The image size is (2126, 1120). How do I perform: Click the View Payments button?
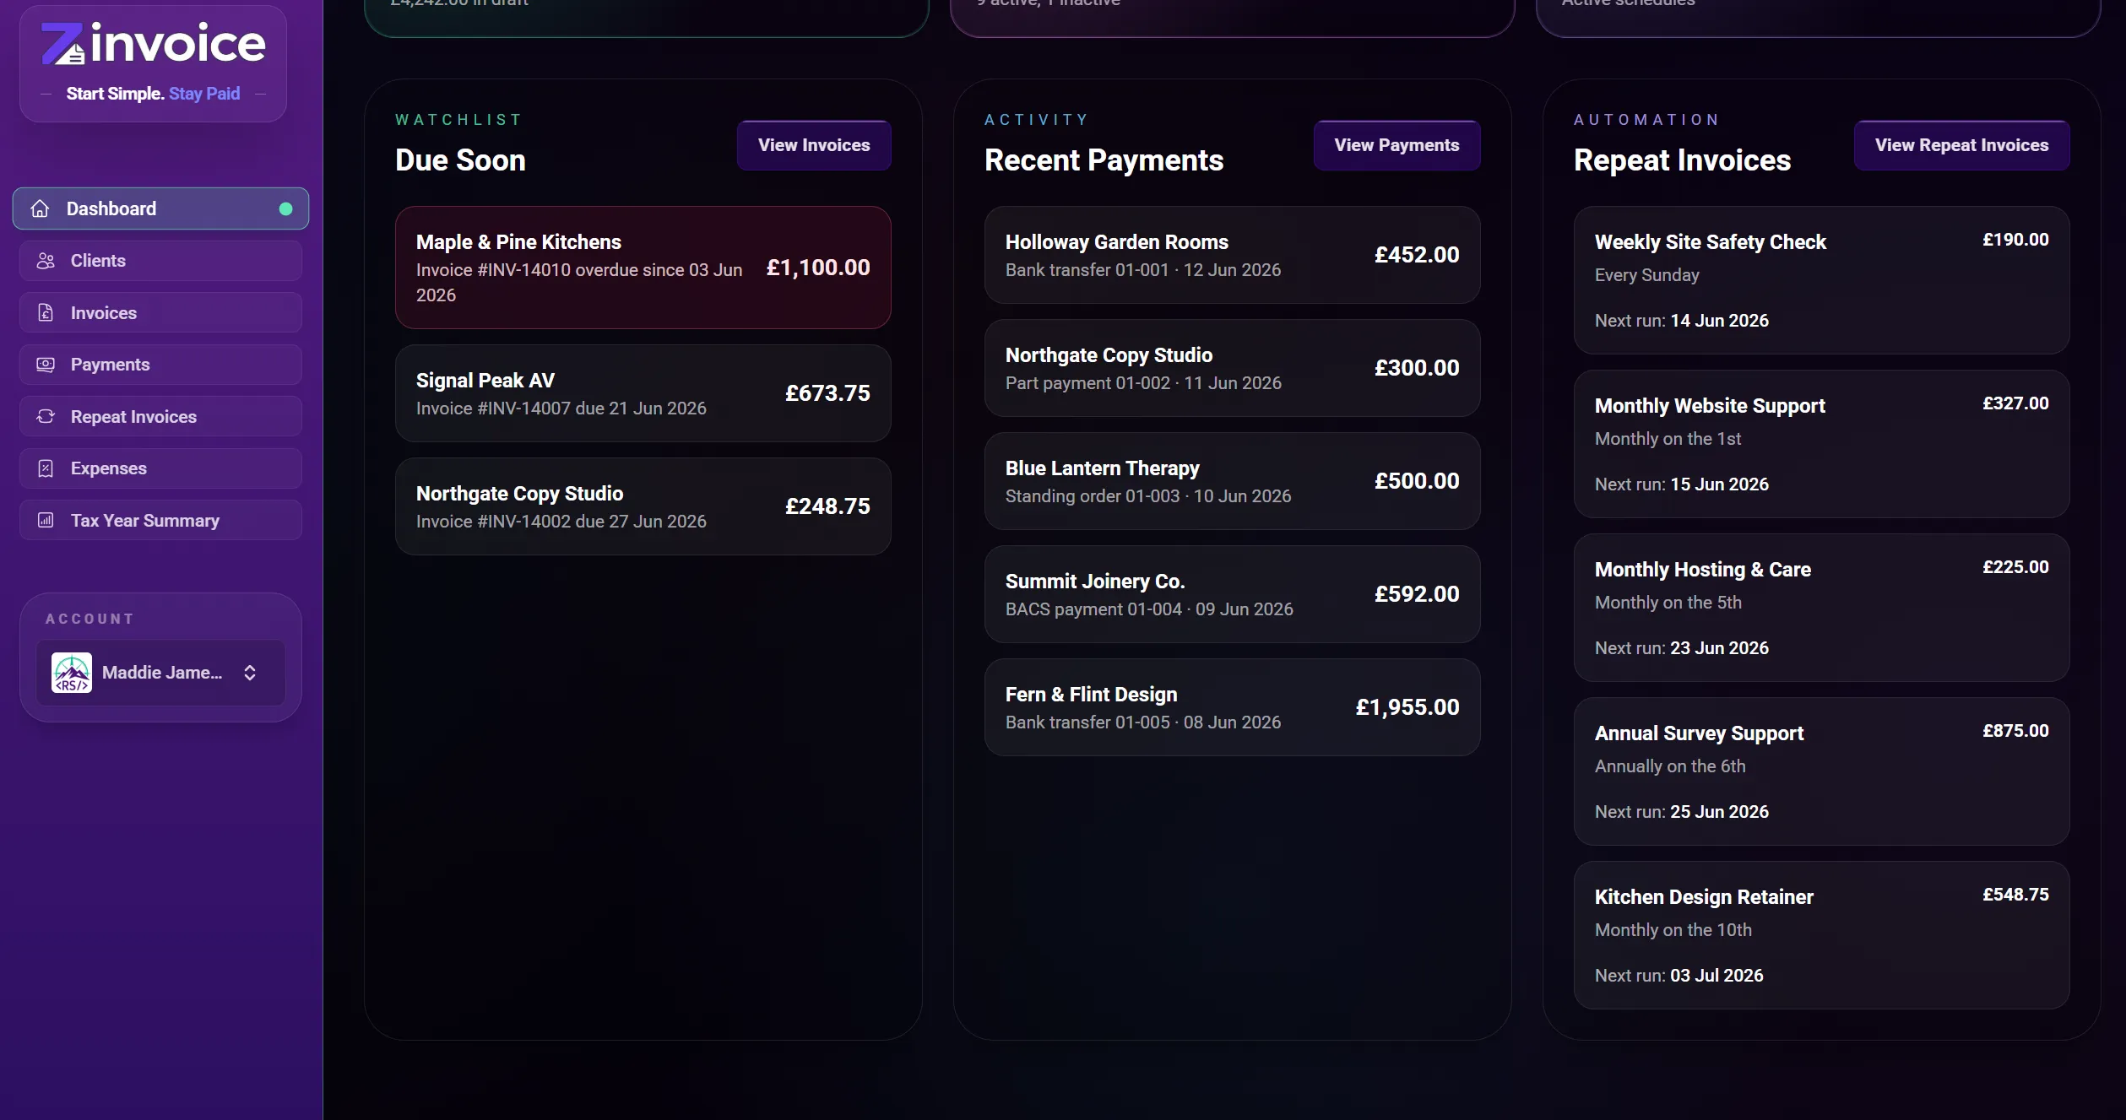pyautogui.click(x=1397, y=145)
